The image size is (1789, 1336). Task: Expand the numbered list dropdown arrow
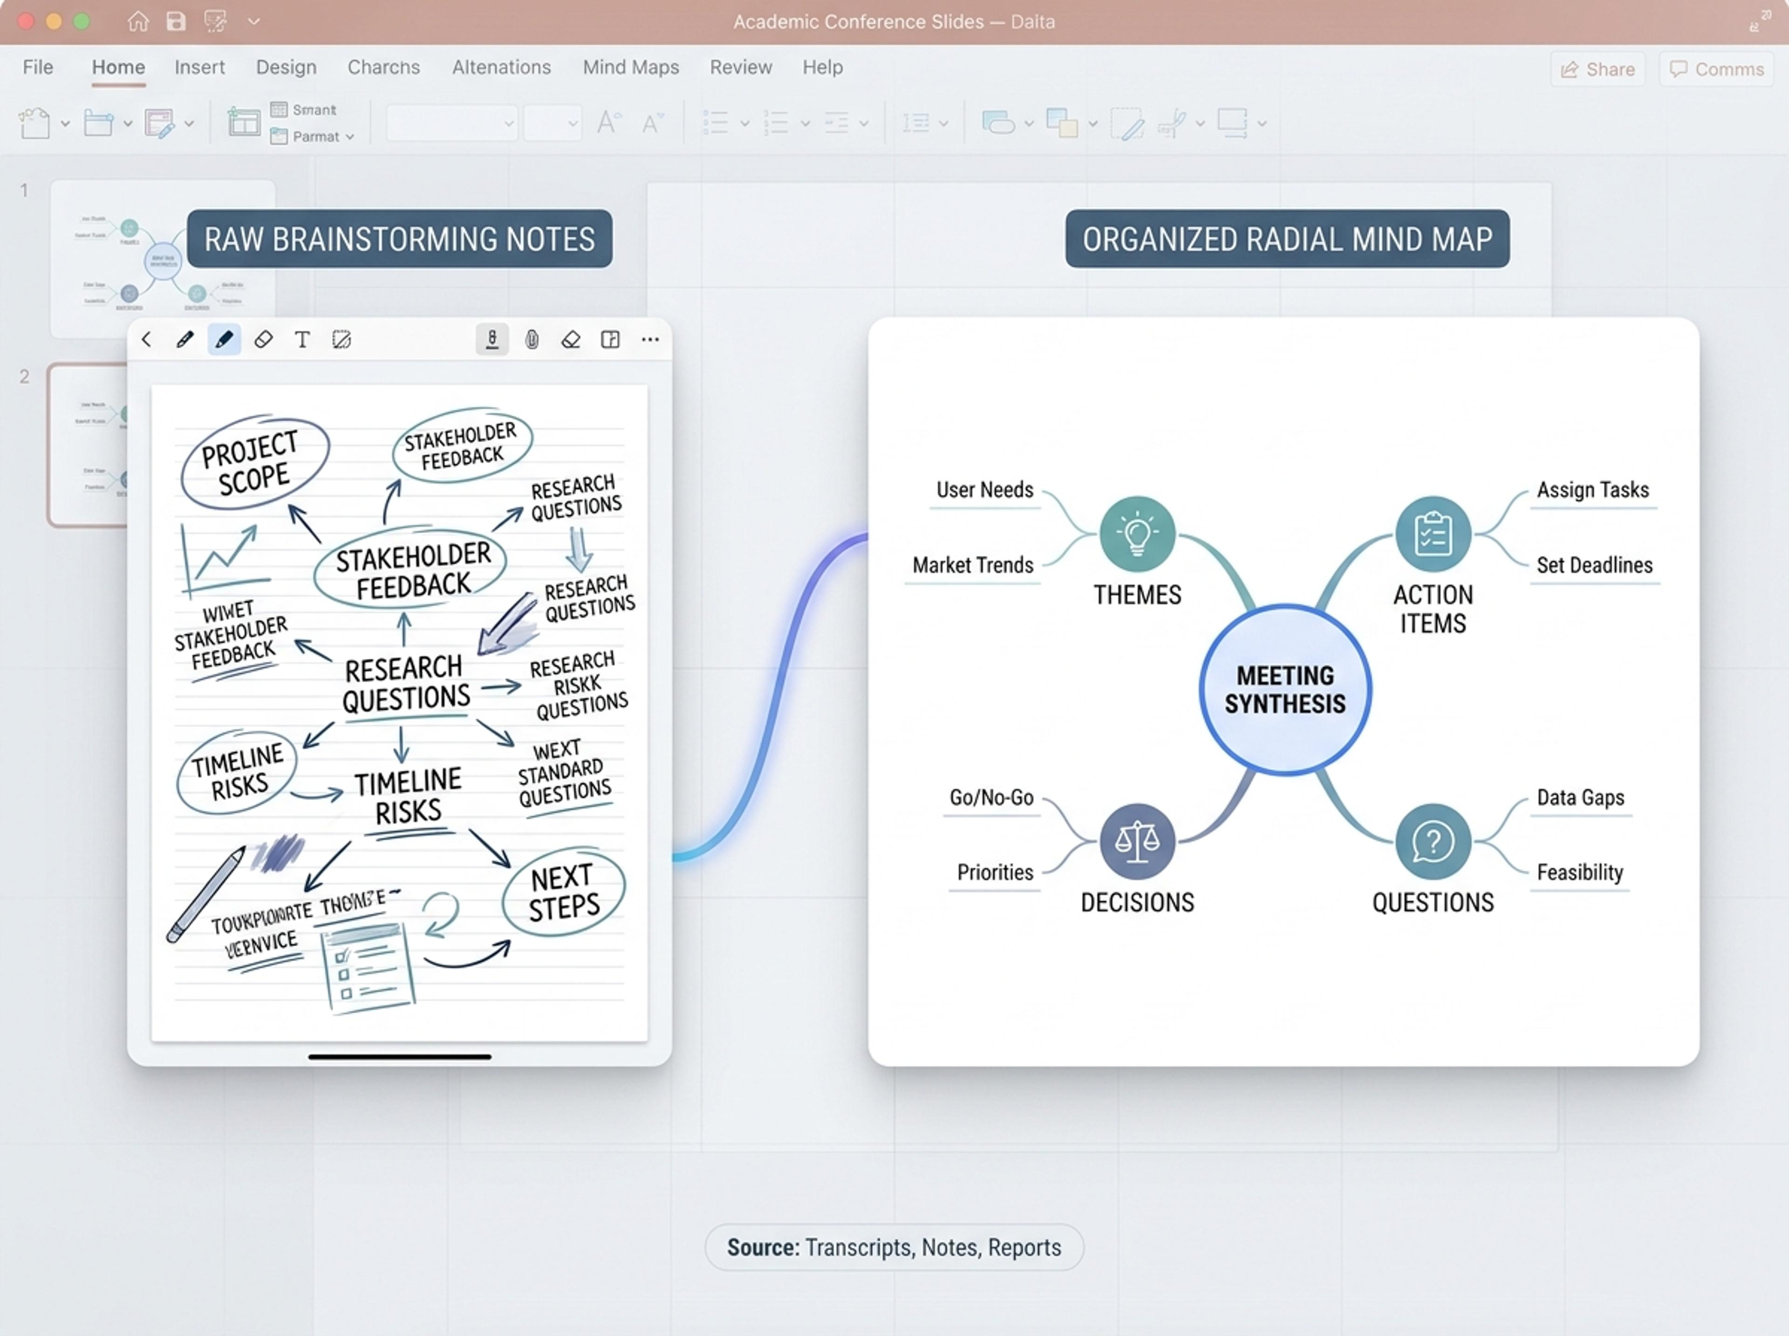coord(805,124)
